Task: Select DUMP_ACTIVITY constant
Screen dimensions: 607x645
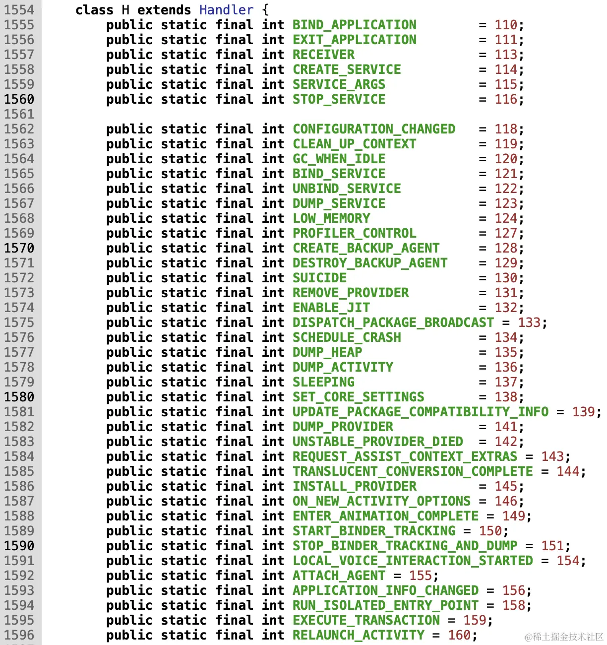Action: click(x=343, y=367)
